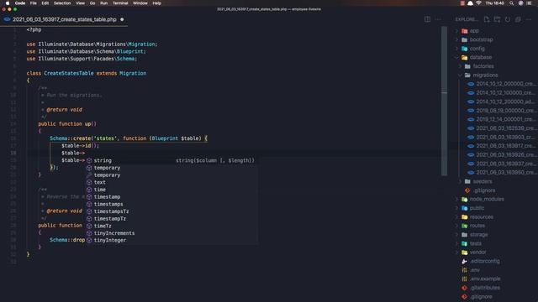538x302 pixels.
Task: Expand the bootstrap folder chevron
Action: (456, 39)
